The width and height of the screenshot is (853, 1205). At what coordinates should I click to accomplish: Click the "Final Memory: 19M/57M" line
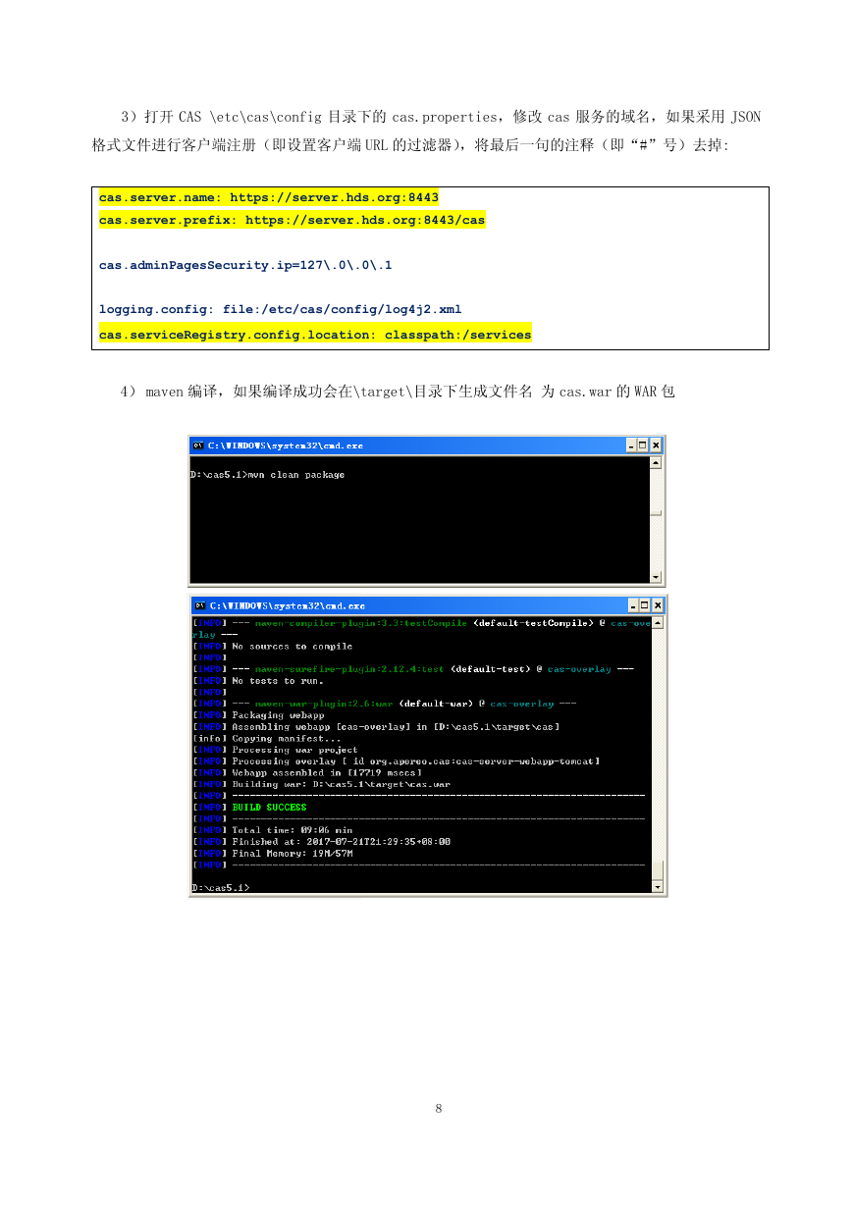(x=273, y=854)
